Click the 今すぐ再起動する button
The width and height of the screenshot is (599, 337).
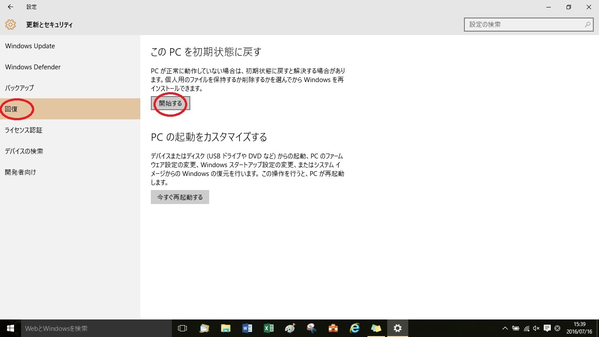click(180, 197)
